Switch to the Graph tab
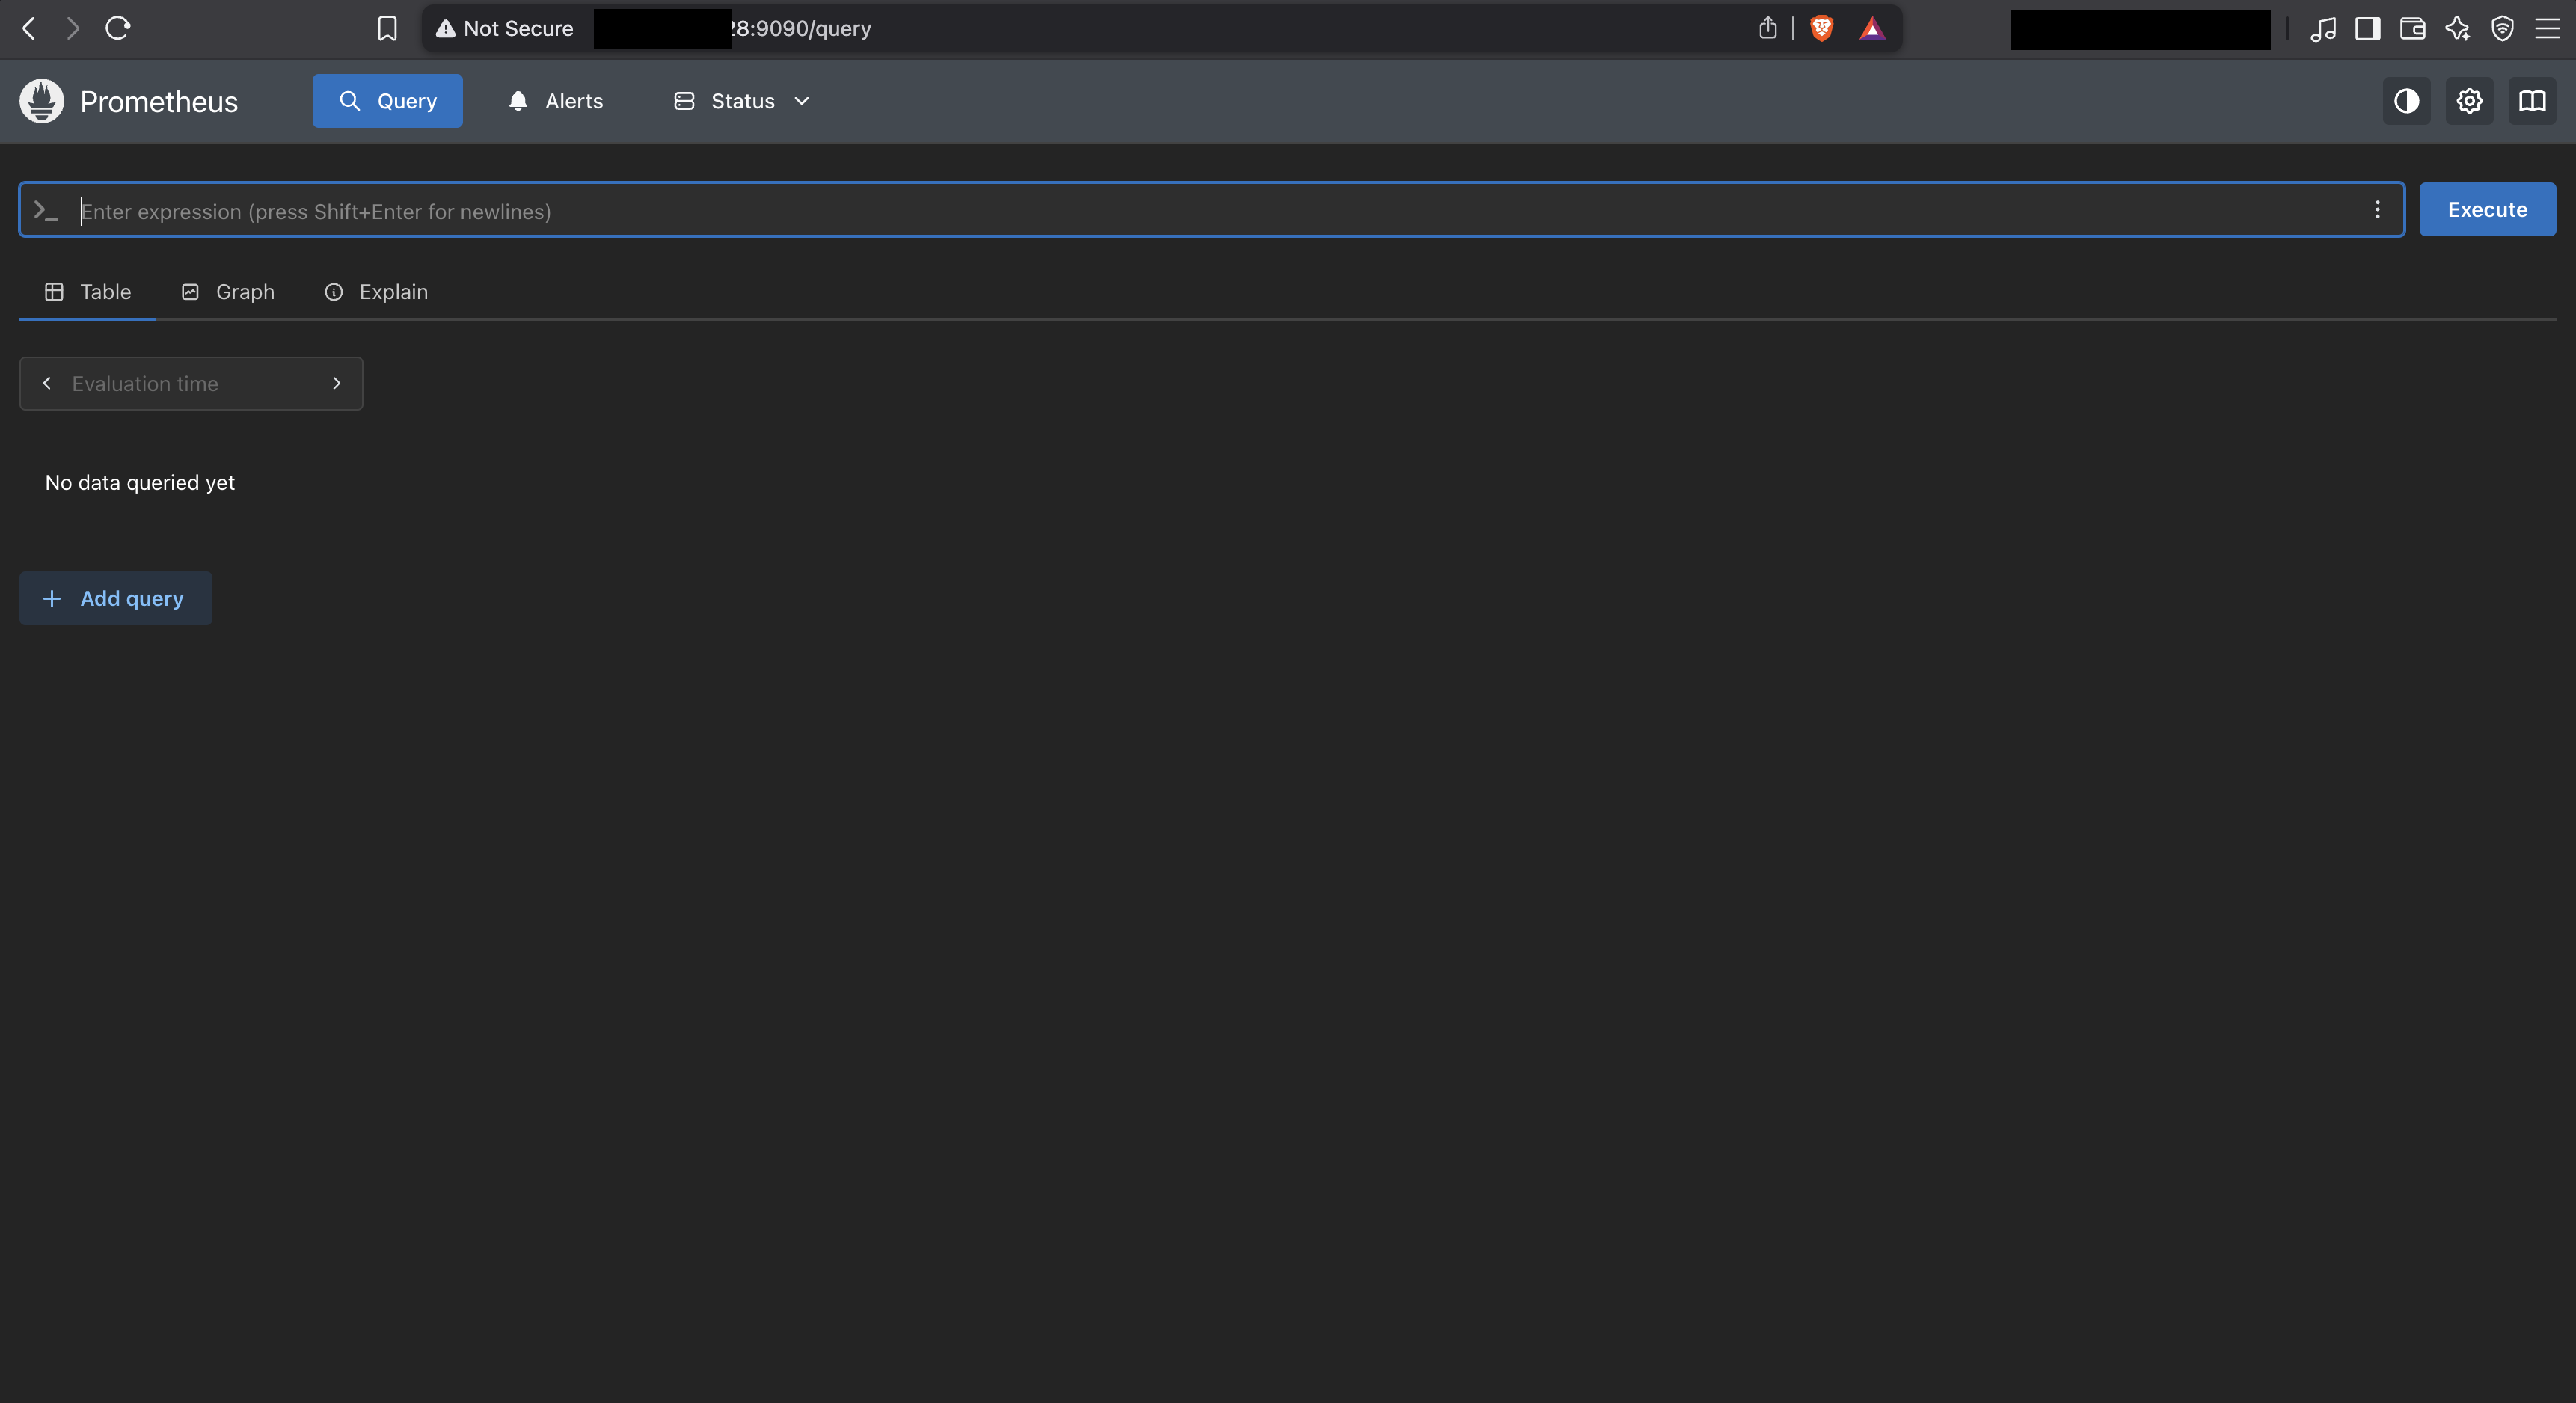2576x1403 pixels. coord(228,292)
